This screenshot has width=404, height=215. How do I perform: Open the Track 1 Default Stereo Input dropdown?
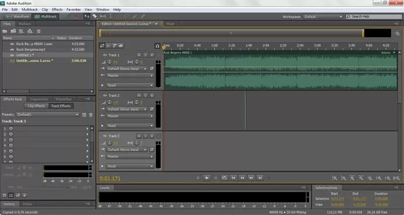tap(127, 69)
